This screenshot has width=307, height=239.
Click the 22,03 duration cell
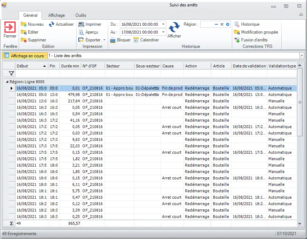tap(70, 146)
